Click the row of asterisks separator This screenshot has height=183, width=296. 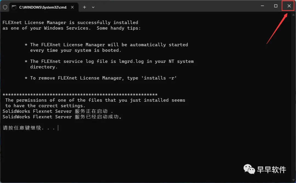pos(80,95)
